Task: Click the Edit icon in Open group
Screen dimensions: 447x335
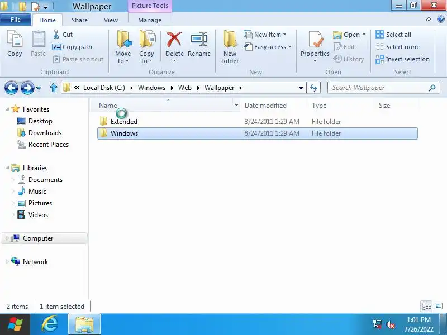Action: 338,47
